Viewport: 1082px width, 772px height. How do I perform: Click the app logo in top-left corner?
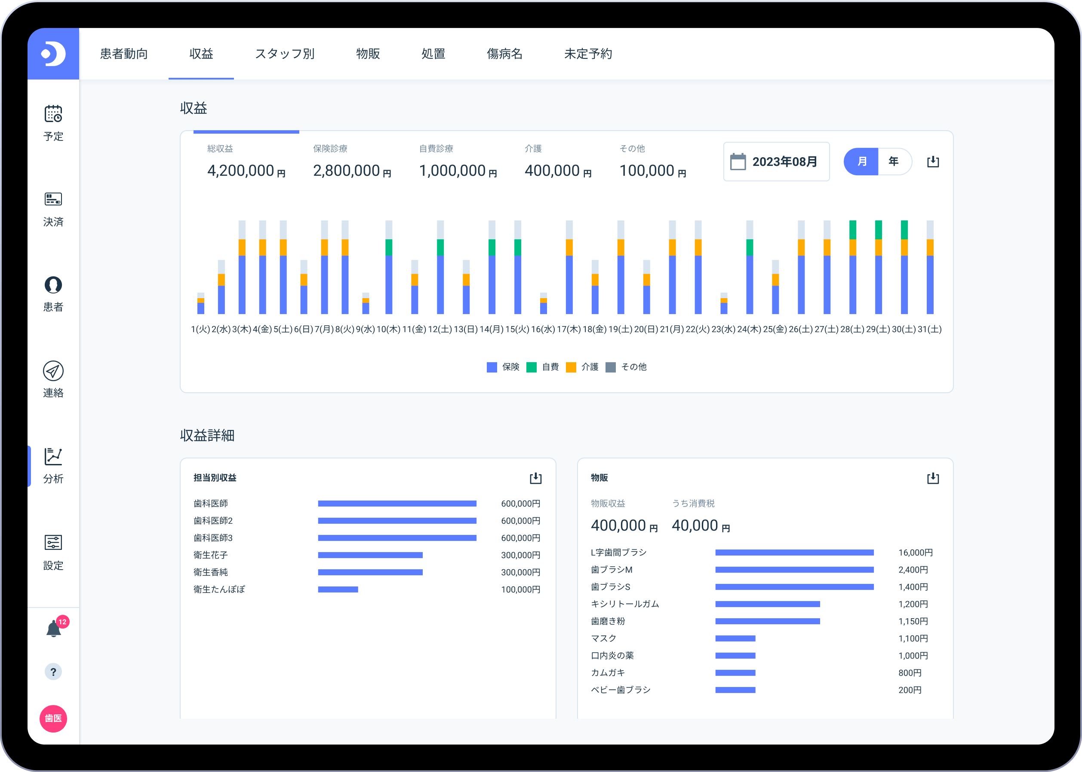coord(53,54)
